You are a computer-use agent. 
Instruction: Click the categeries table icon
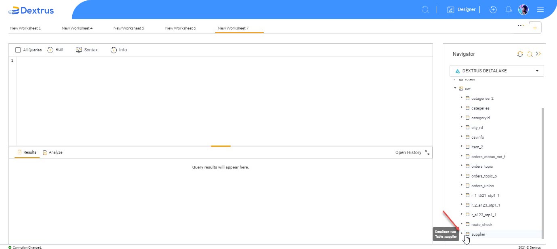tap(467, 108)
